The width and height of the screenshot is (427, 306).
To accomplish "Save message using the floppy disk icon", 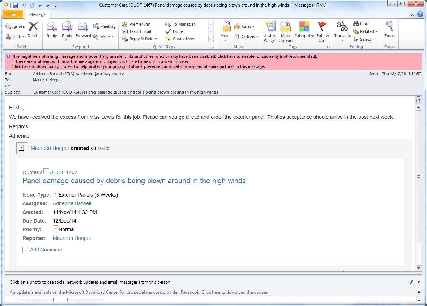I will tap(16, 5).
